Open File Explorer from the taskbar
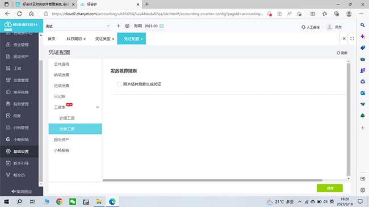 coord(99,201)
